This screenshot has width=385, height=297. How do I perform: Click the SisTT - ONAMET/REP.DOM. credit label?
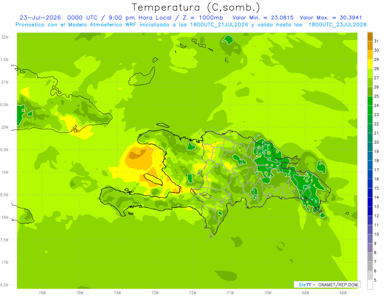[x=327, y=285]
